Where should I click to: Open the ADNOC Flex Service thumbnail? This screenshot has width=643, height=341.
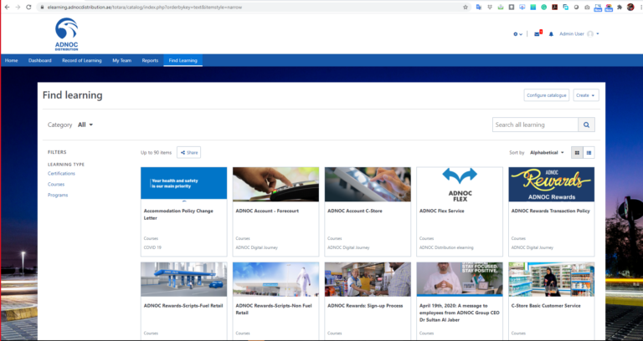coord(460,184)
